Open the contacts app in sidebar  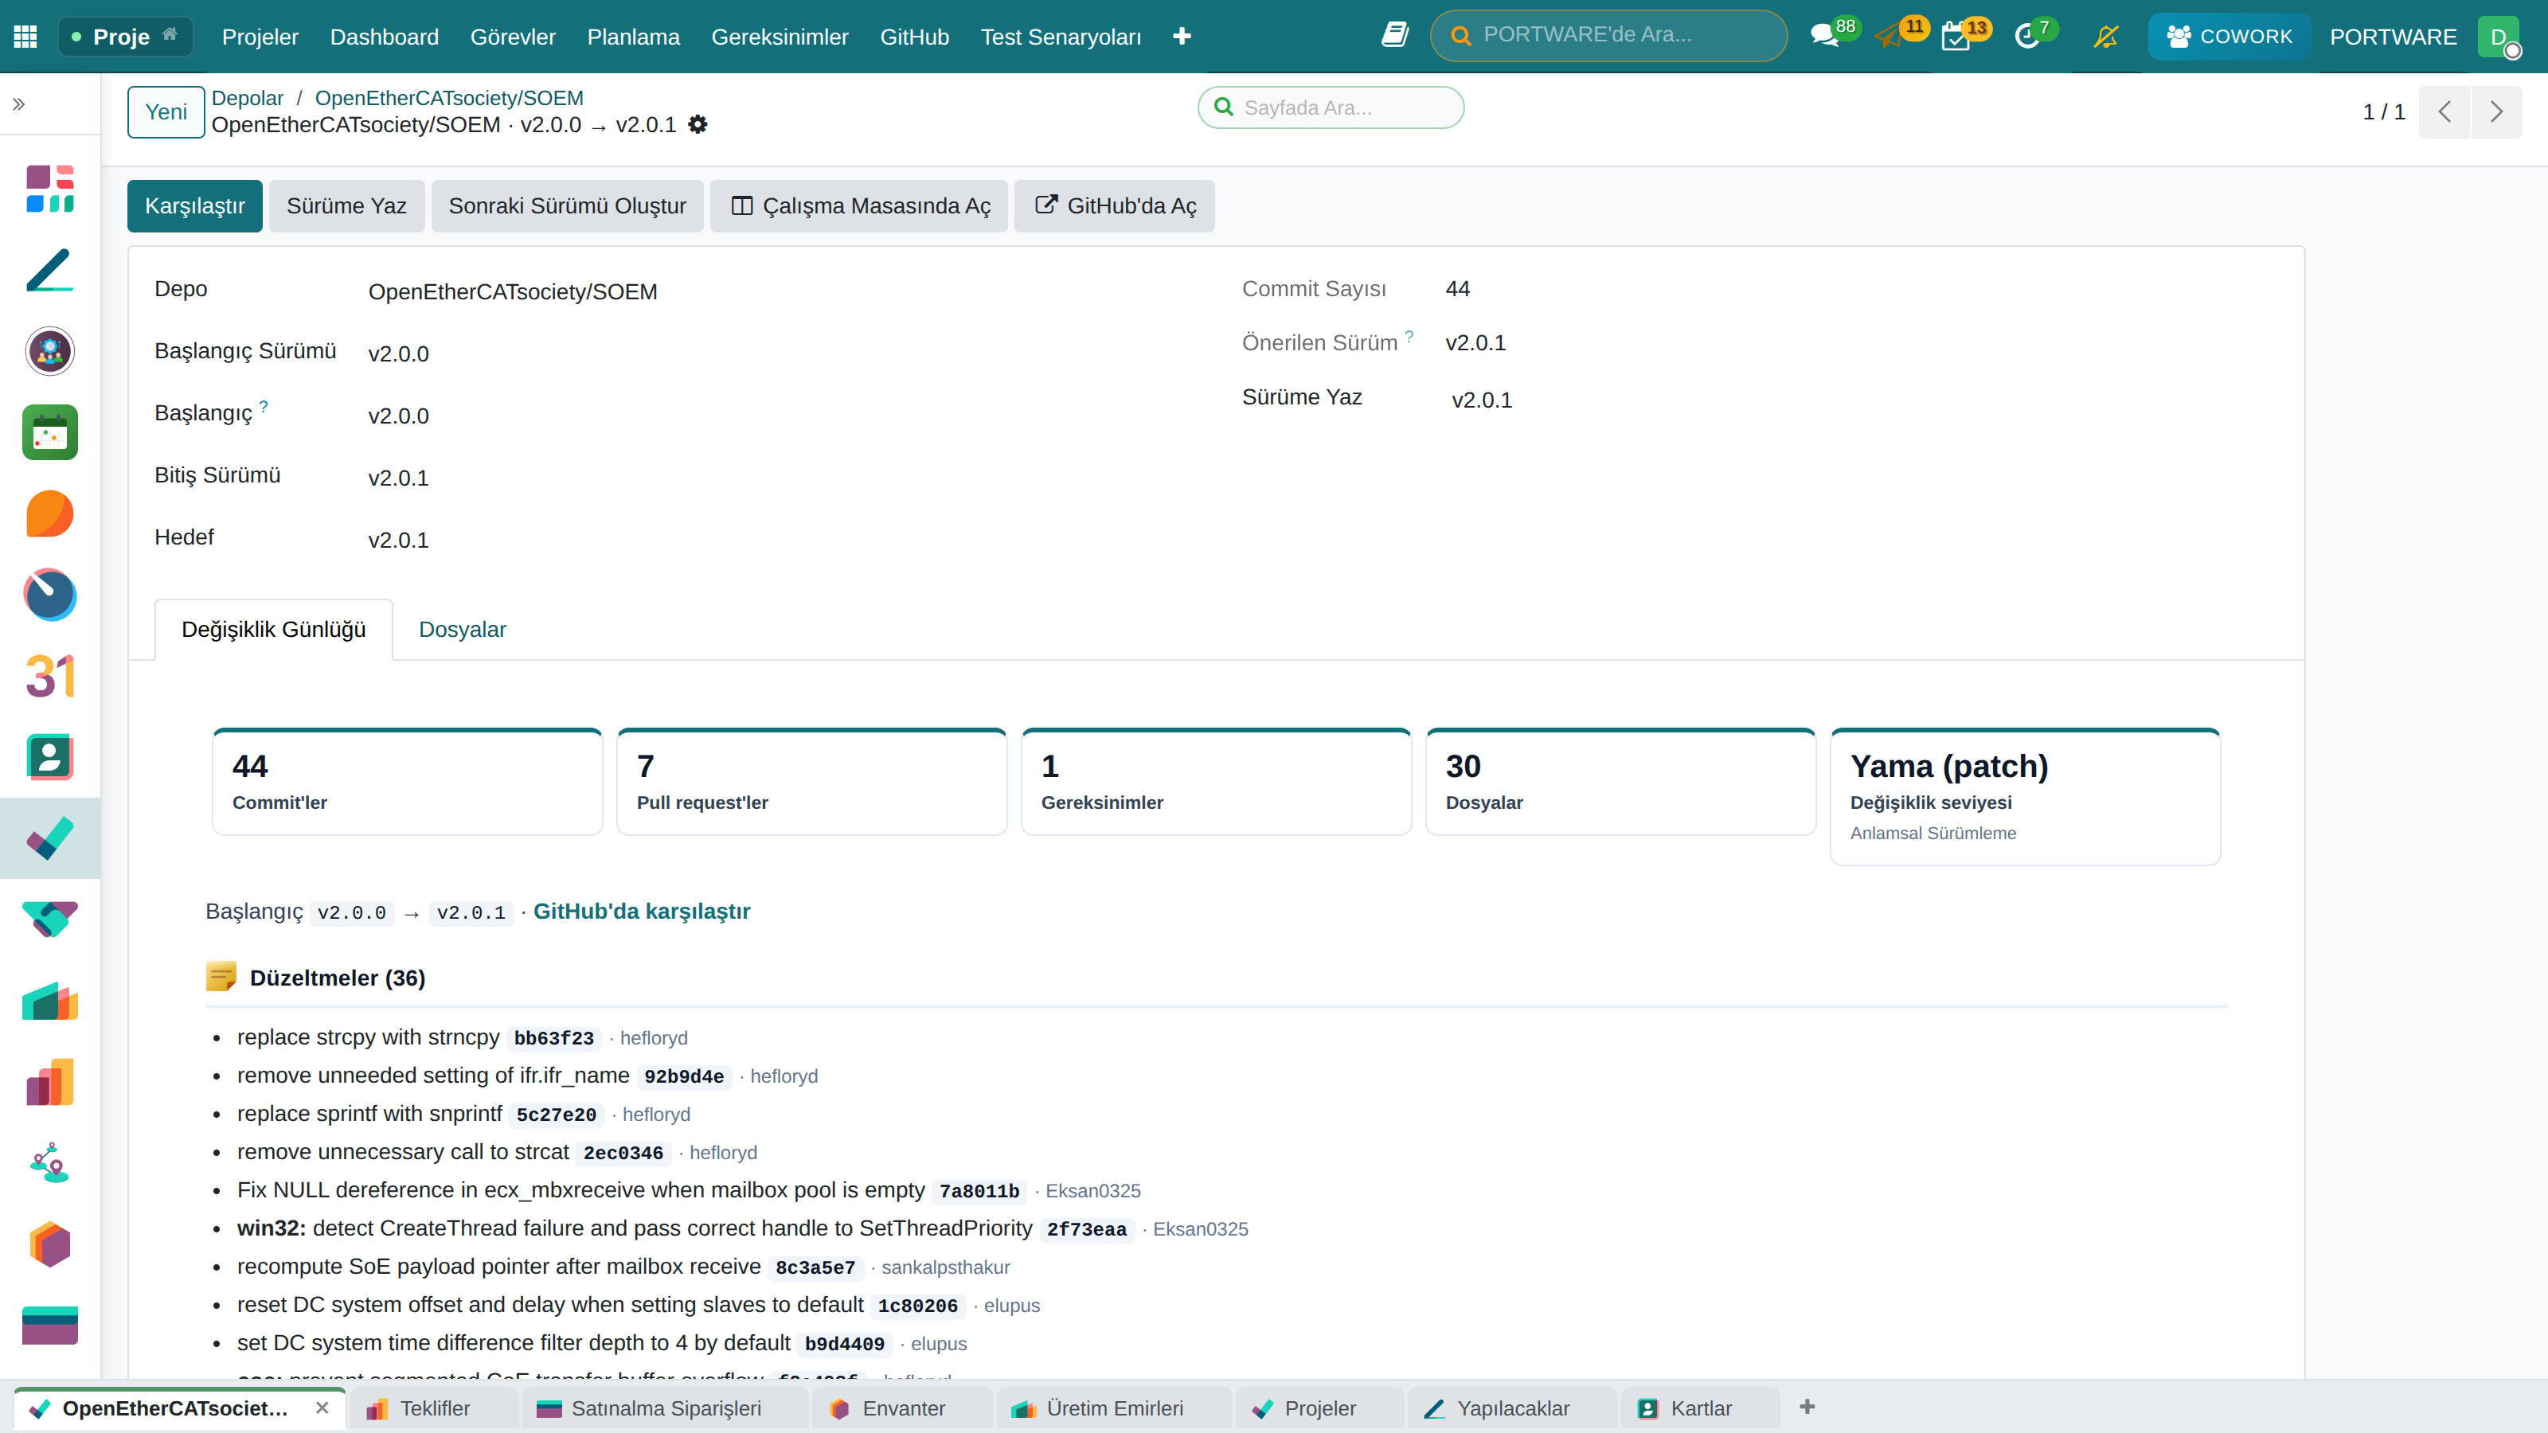(49, 758)
